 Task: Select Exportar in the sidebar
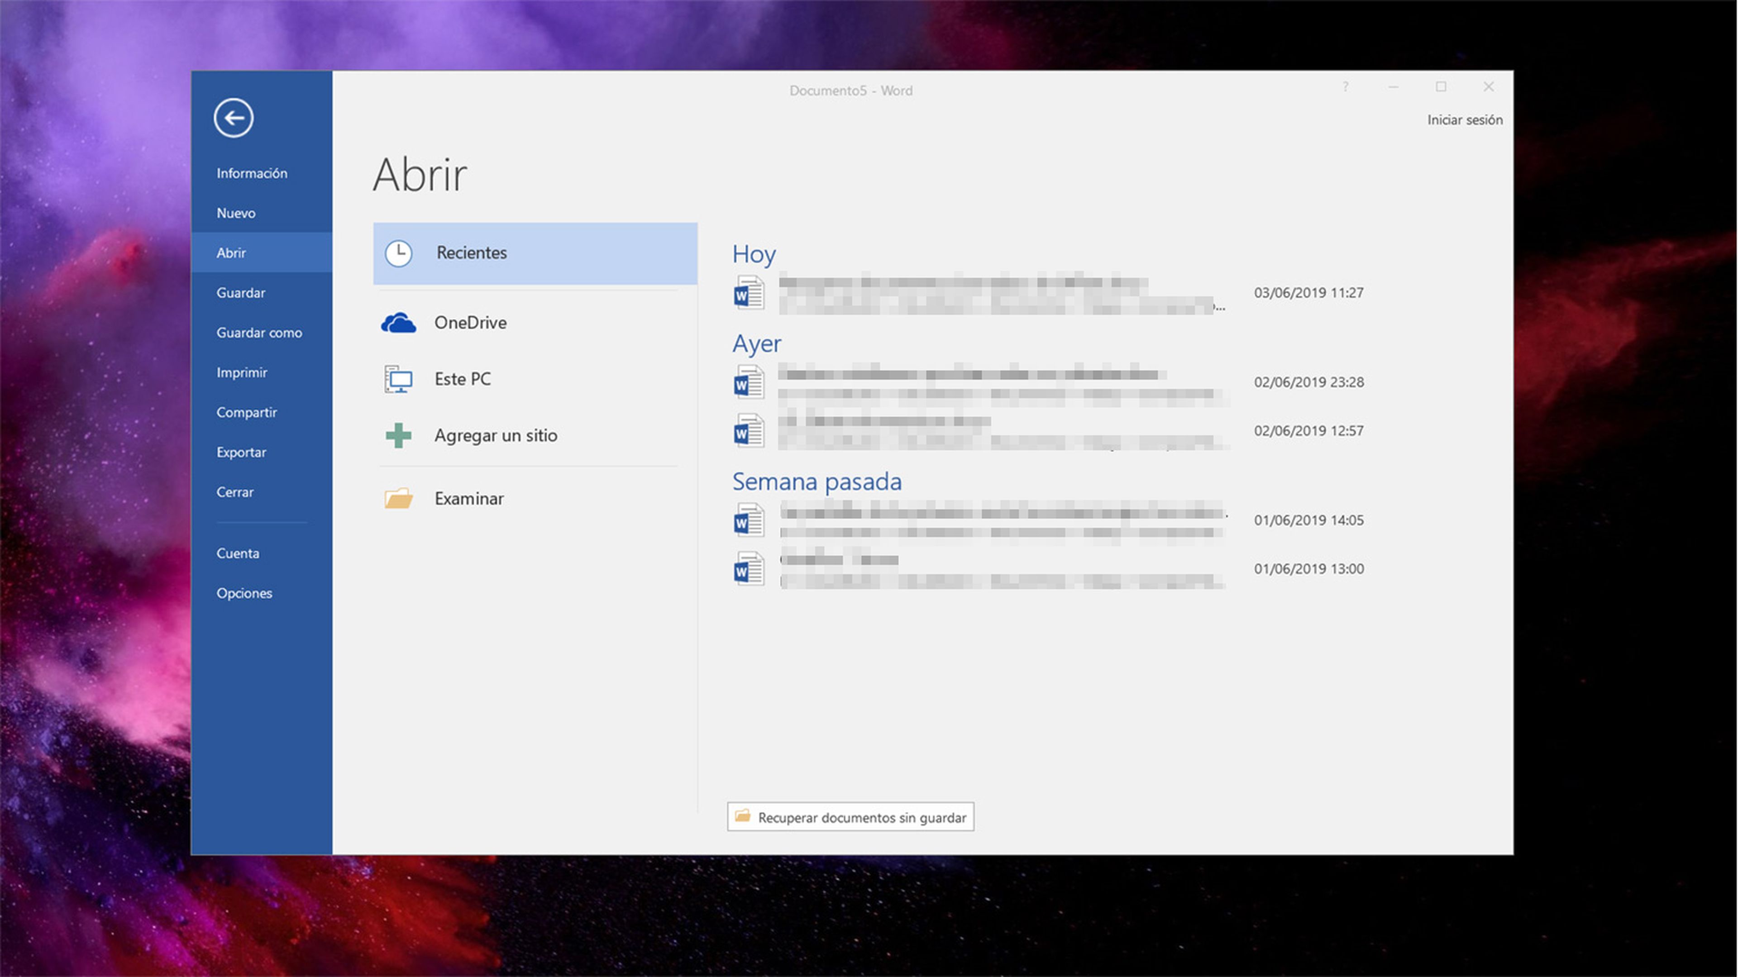[x=262, y=452]
